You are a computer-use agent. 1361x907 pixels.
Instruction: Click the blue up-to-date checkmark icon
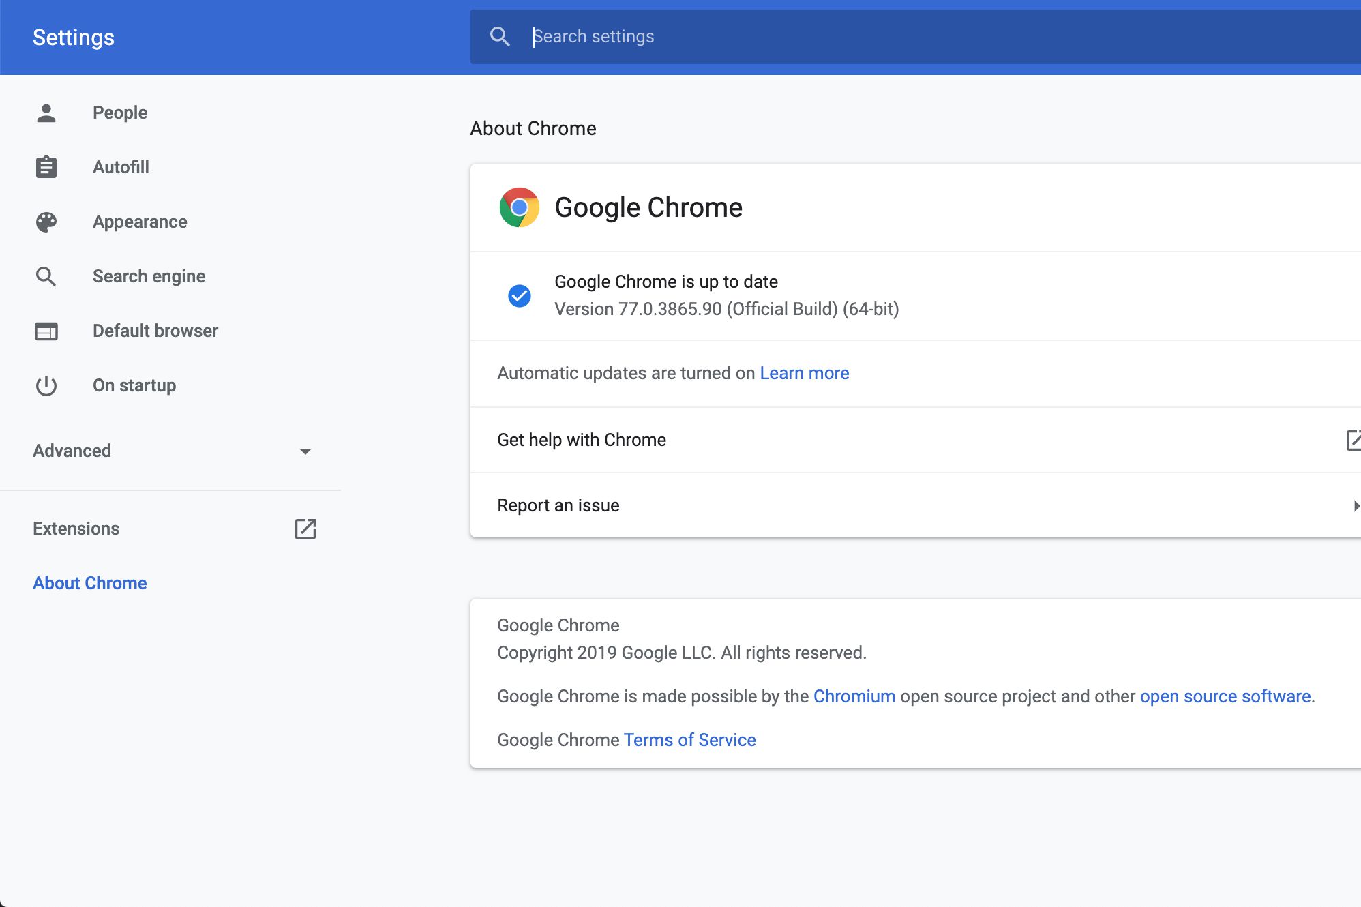click(x=520, y=295)
